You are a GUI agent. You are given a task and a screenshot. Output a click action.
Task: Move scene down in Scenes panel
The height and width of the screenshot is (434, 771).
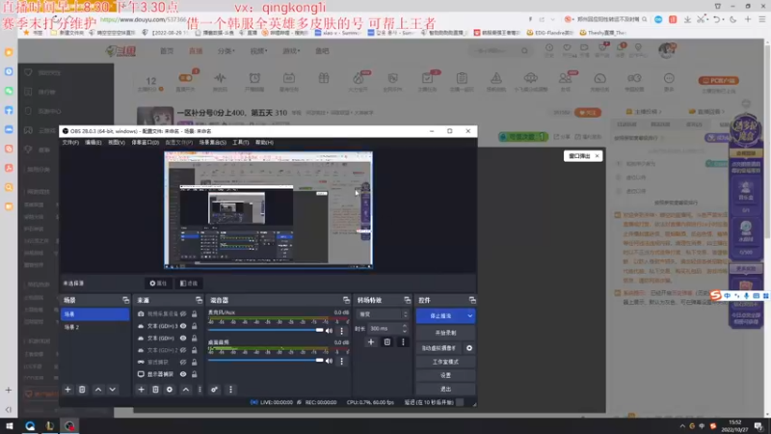[113, 390]
